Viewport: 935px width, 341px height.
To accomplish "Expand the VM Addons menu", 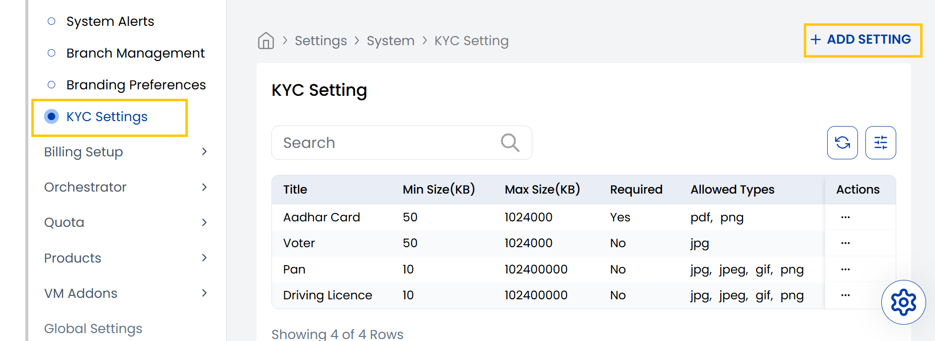I will coord(125,293).
